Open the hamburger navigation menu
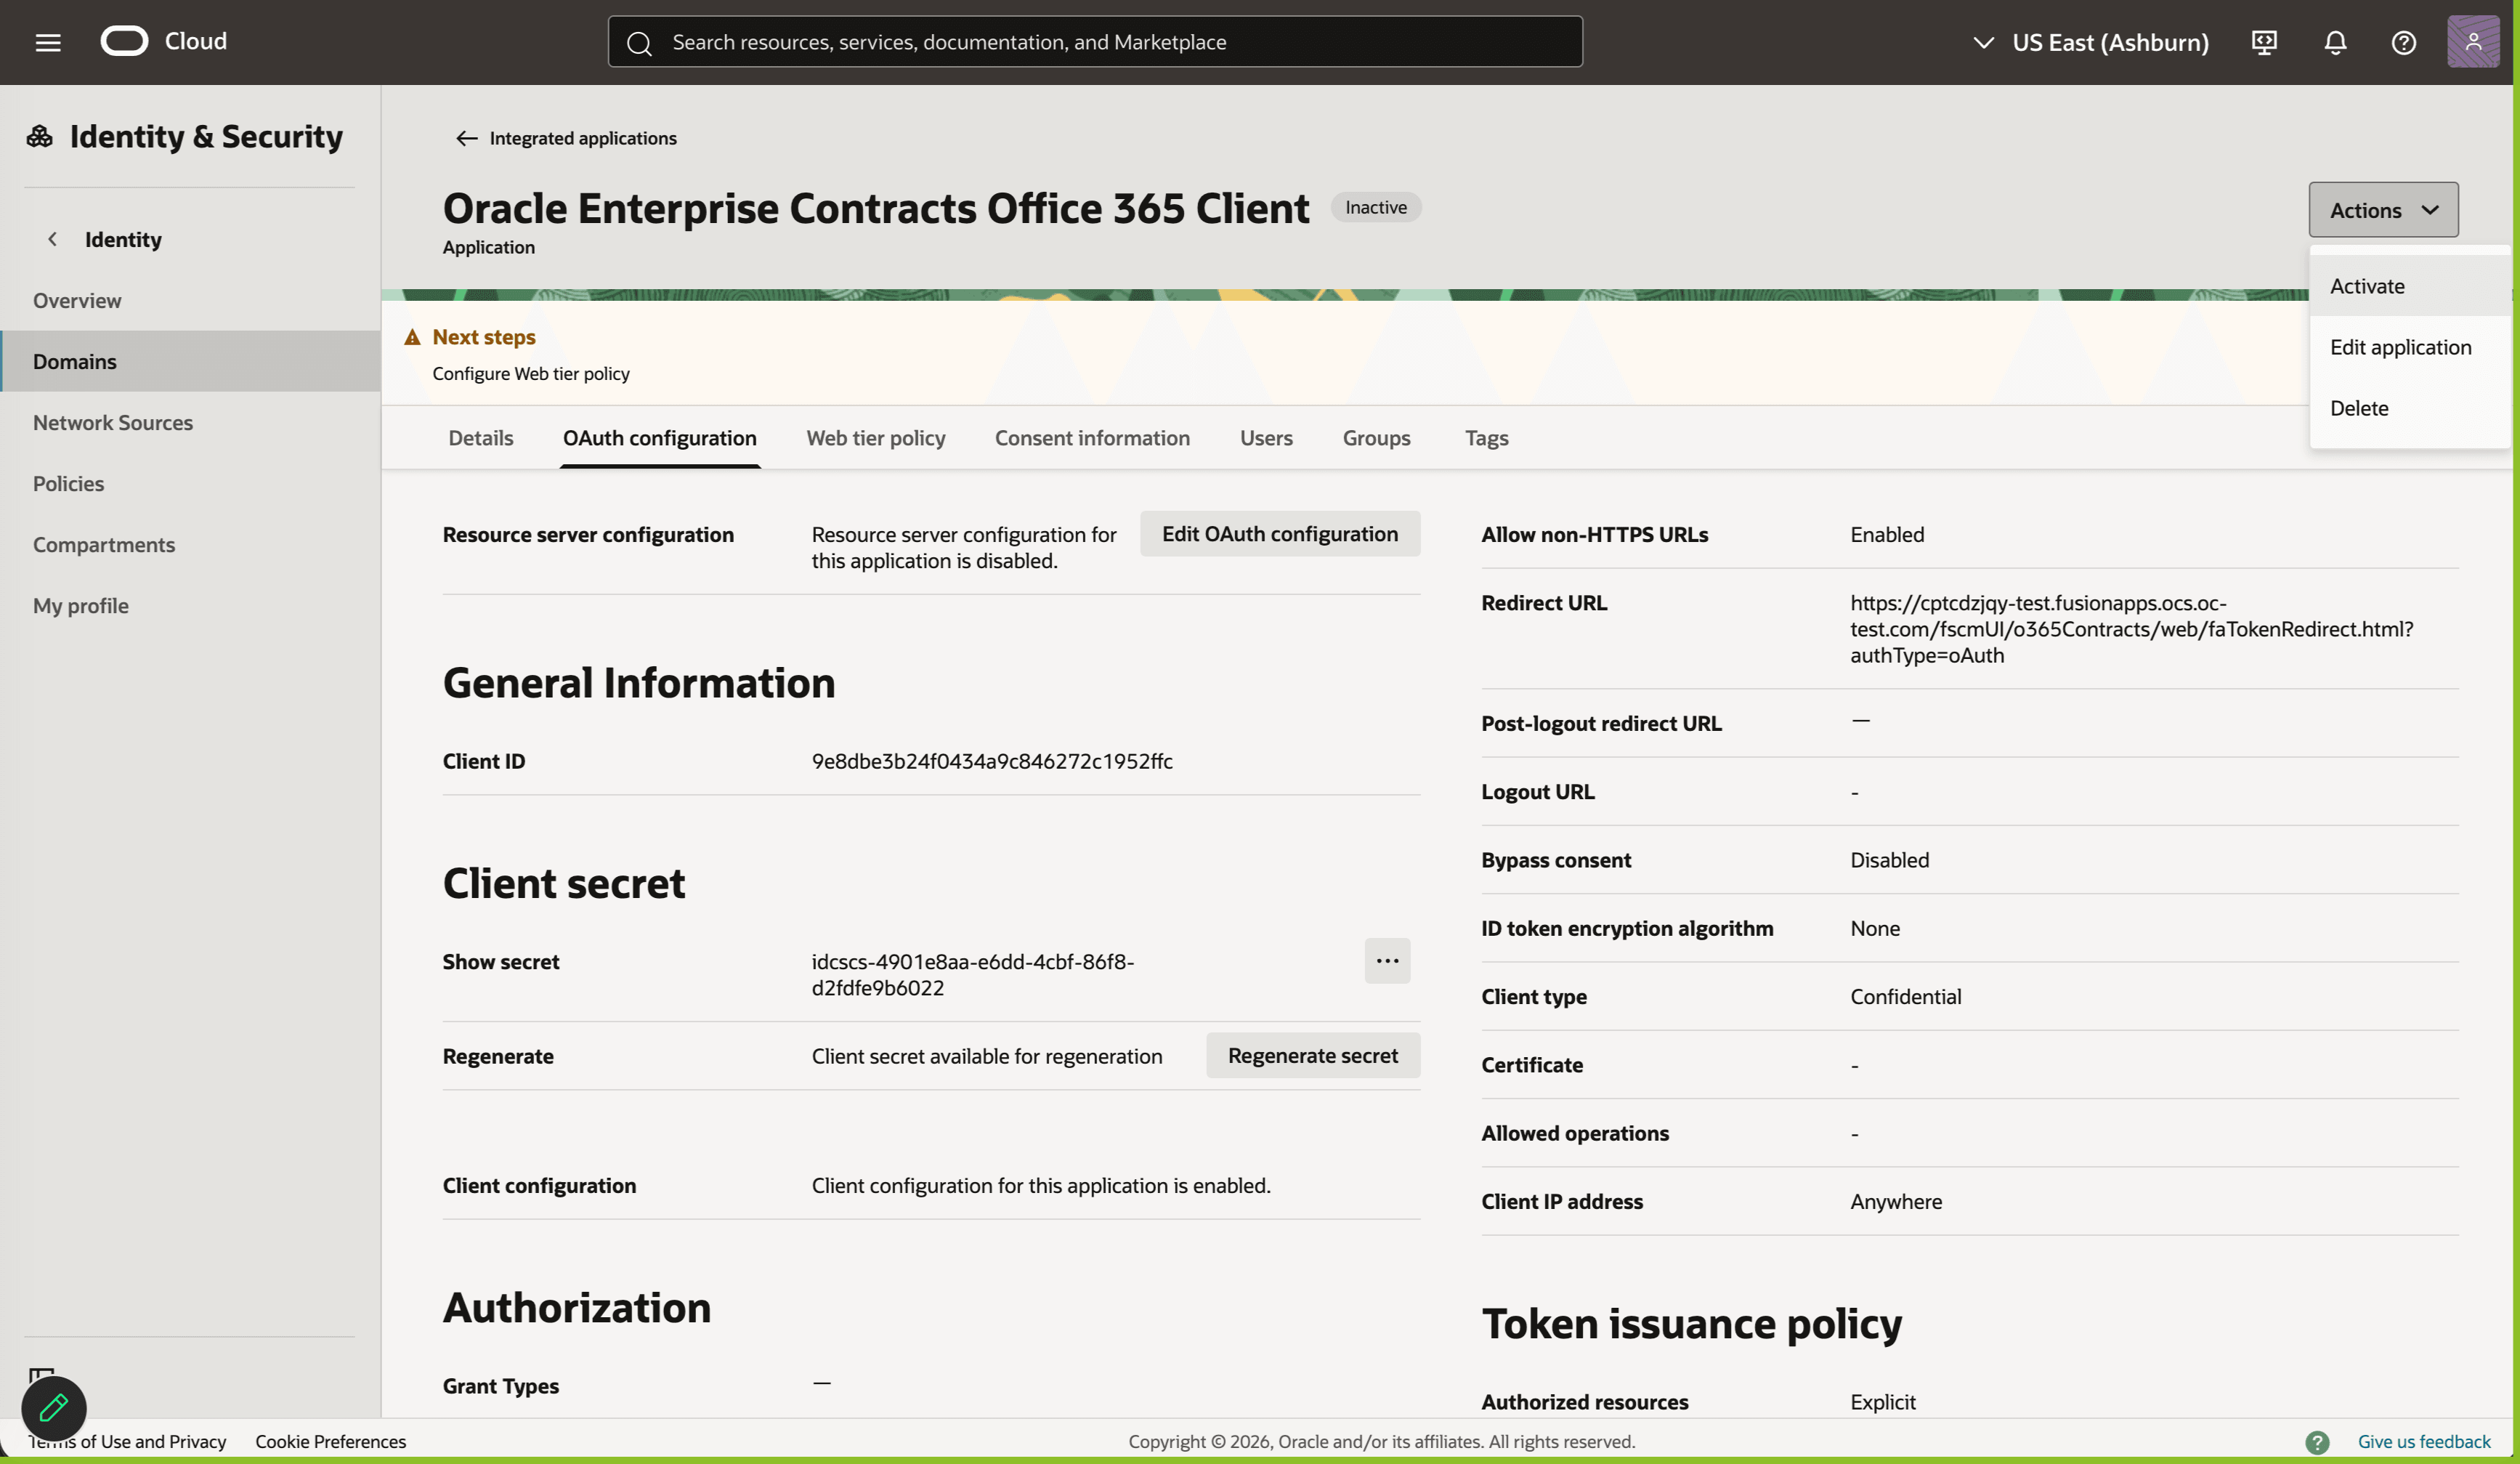This screenshot has height=1464, width=2520. [48, 42]
